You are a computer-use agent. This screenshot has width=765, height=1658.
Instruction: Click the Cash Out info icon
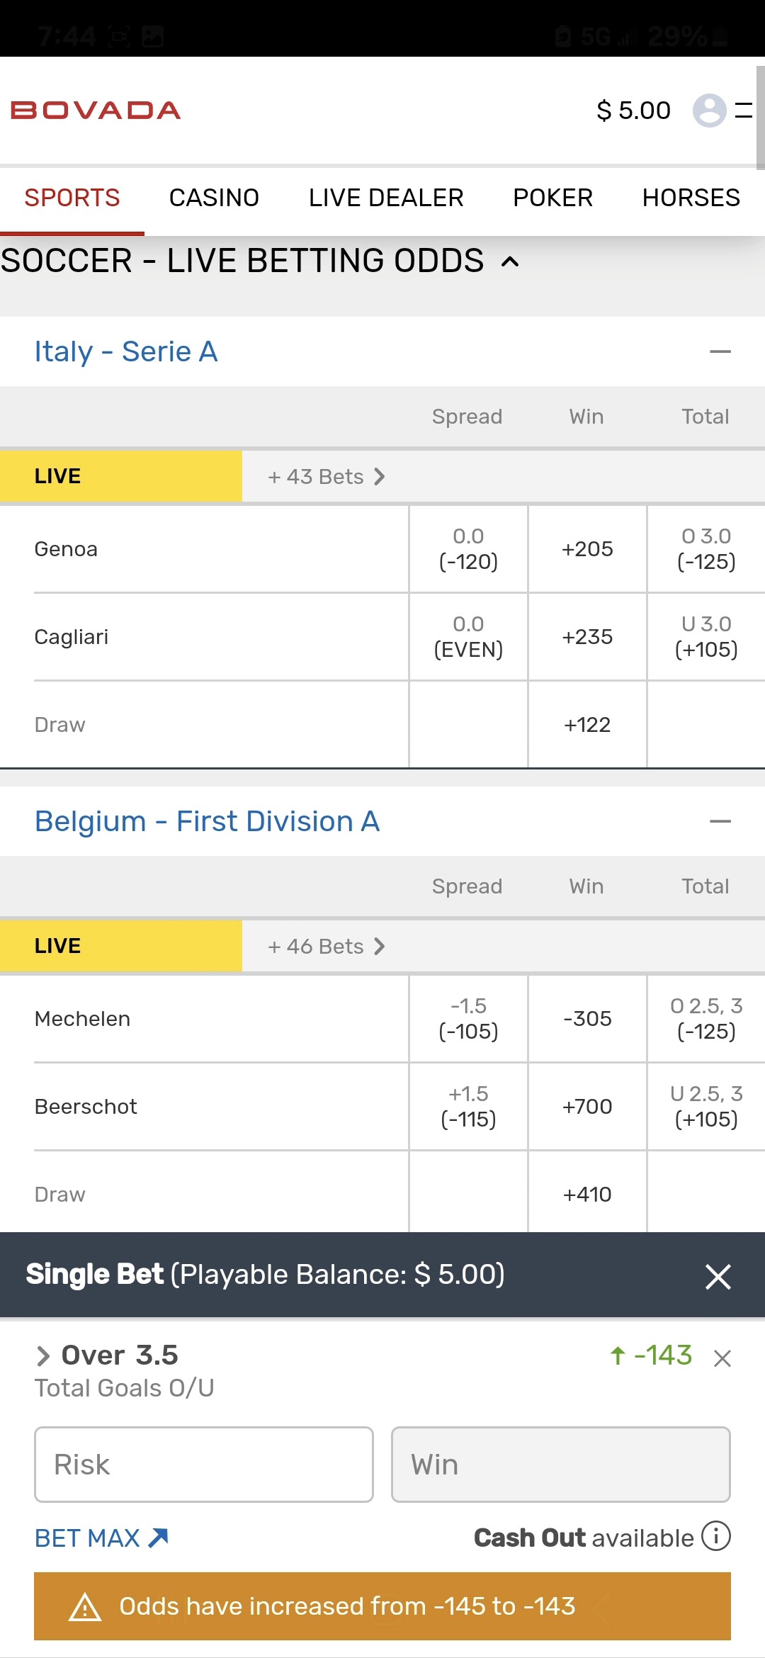pos(716,1537)
